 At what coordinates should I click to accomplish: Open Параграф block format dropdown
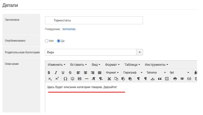click(x=133, y=73)
